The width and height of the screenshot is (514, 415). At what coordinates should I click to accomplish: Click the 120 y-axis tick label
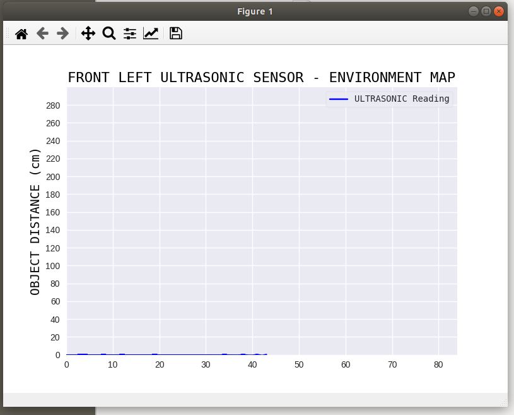point(53,248)
